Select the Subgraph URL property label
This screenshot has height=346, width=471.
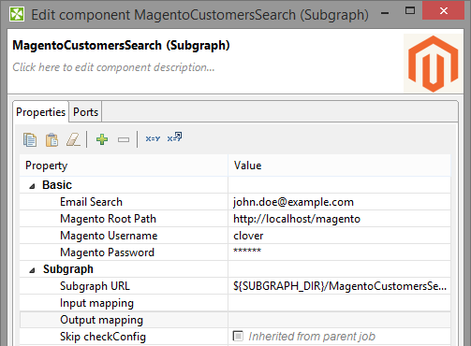(95, 286)
